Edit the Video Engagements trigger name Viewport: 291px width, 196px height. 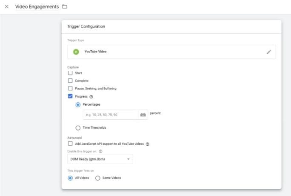point(37,7)
